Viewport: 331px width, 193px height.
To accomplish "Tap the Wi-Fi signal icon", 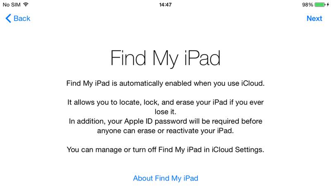I will pyautogui.click(x=26, y=5).
